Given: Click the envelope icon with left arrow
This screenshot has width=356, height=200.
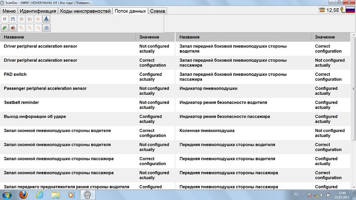Looking at the screenshot, I should (x=21, y=19).
